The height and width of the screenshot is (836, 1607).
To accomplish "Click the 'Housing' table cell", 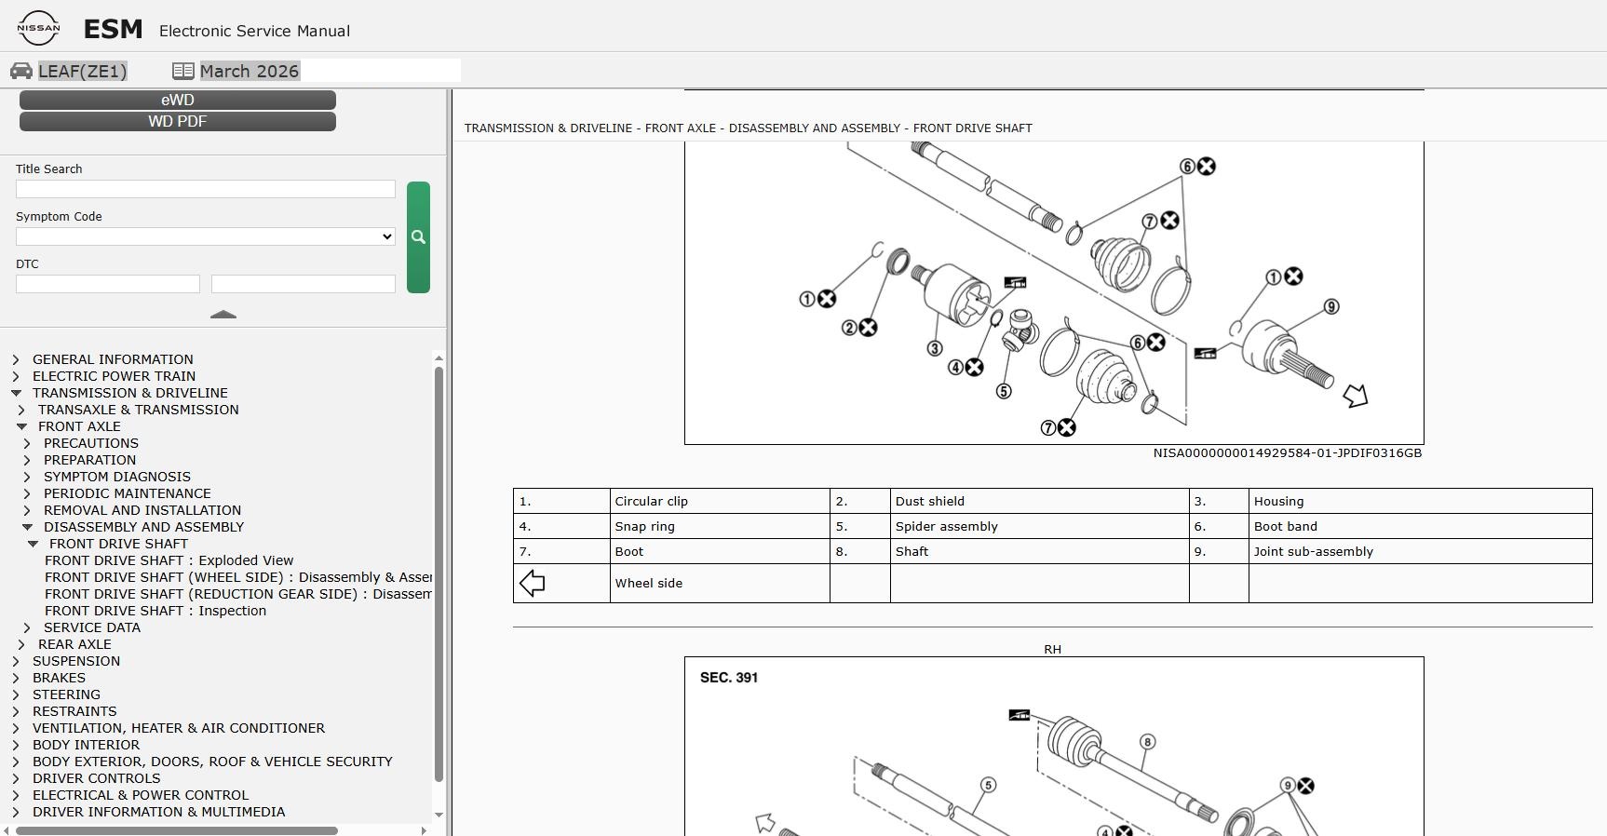I will [1420, 501].
